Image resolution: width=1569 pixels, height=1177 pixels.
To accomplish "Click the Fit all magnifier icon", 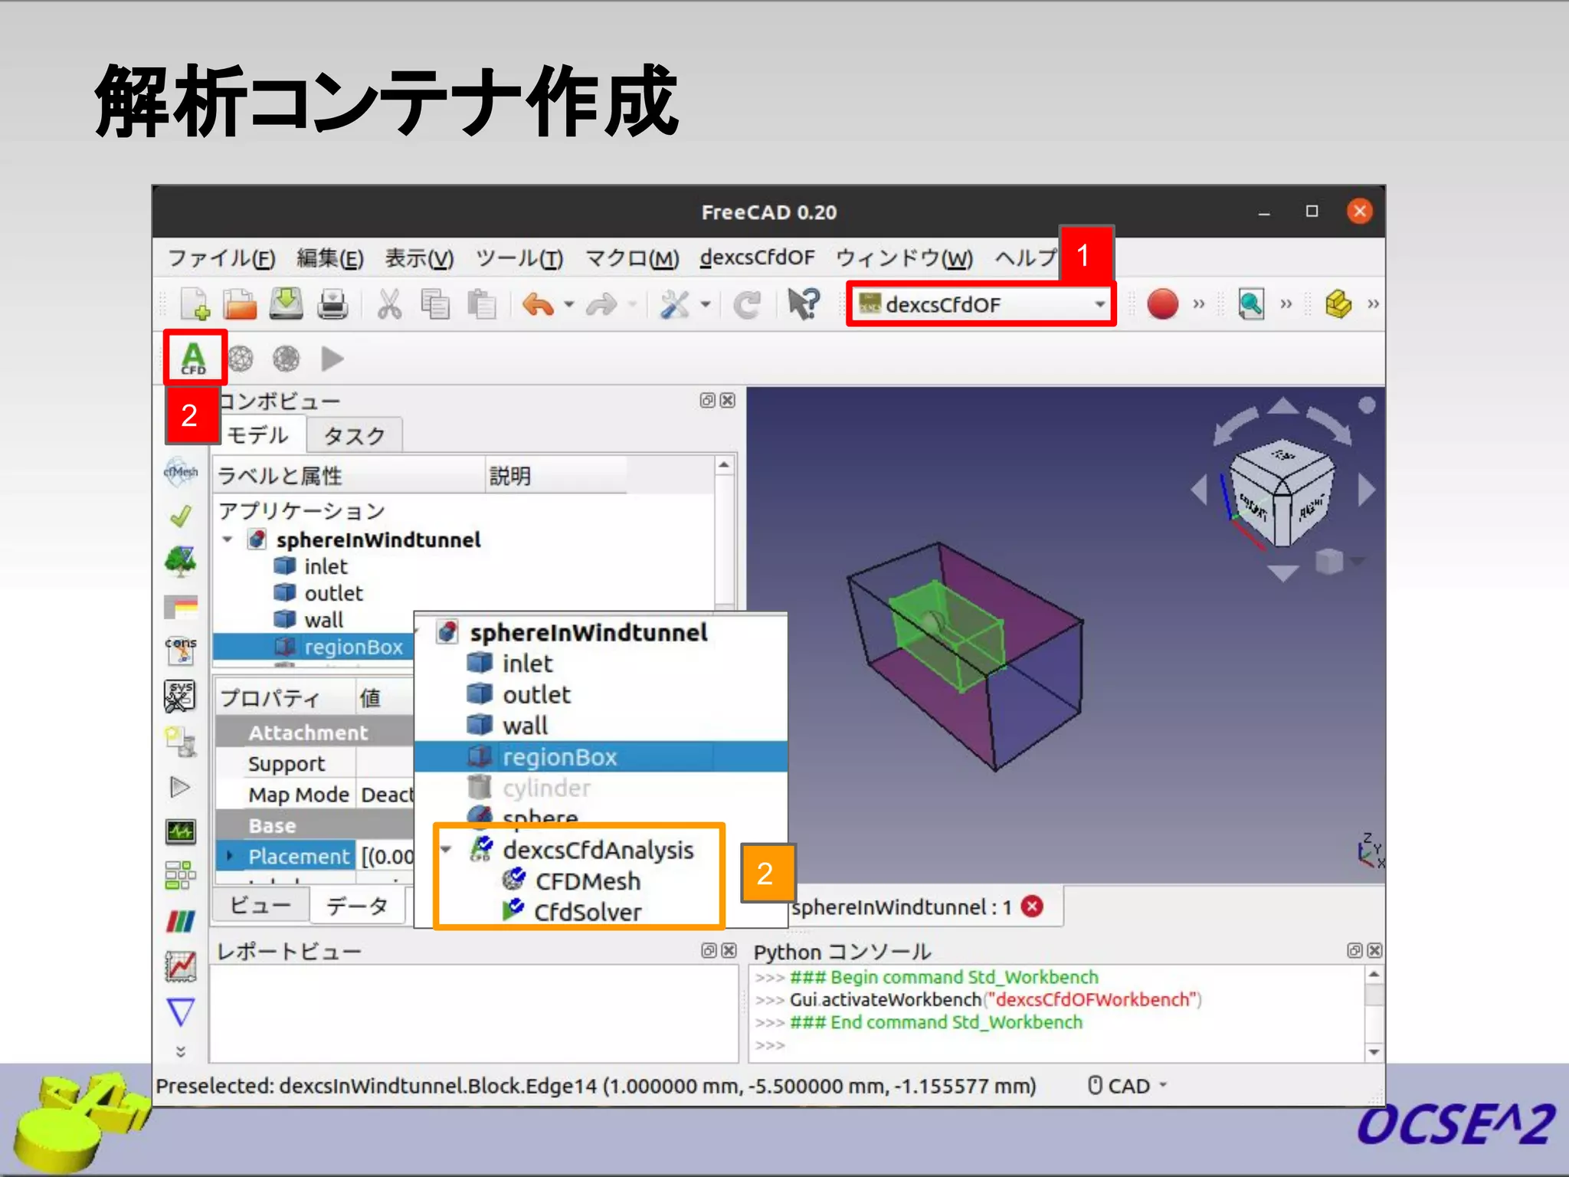I will pyautogui.click(x=1250, y=304).
